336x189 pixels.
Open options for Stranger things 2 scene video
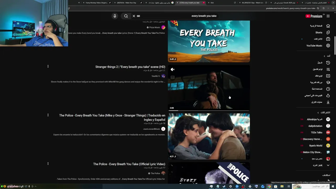pyautogui.click(x=48, y=66)
